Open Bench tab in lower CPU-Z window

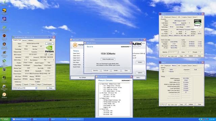click(190, 66)
